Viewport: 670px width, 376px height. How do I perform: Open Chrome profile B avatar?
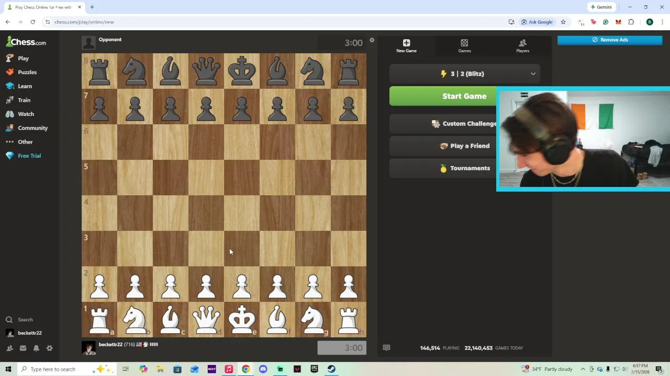(x=650, y=22)
